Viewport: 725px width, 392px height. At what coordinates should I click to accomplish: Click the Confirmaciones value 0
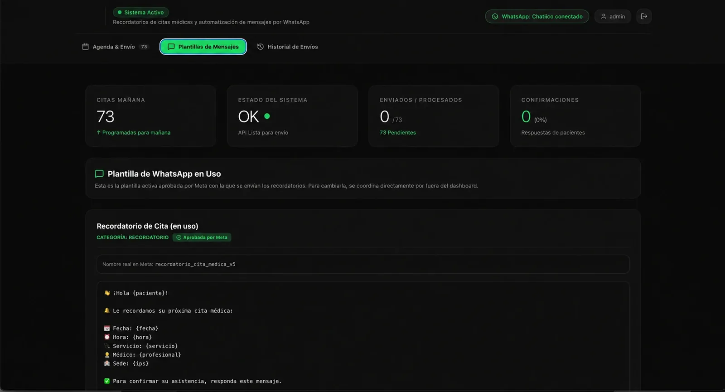pos(526,116)
